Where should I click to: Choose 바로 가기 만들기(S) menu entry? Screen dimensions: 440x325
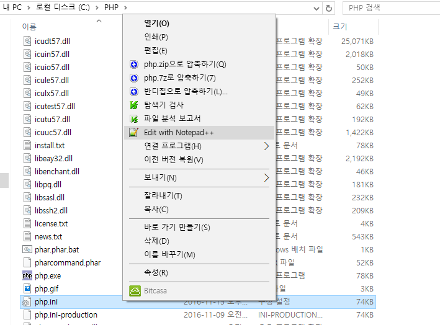click(177, 227)
